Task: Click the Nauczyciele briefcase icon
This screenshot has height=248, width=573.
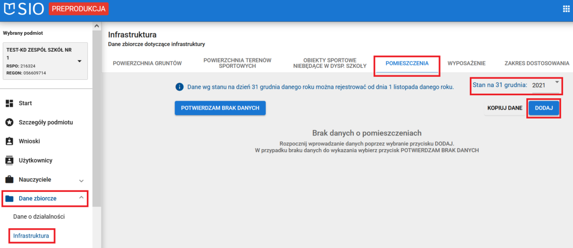Action: (9, 180)
